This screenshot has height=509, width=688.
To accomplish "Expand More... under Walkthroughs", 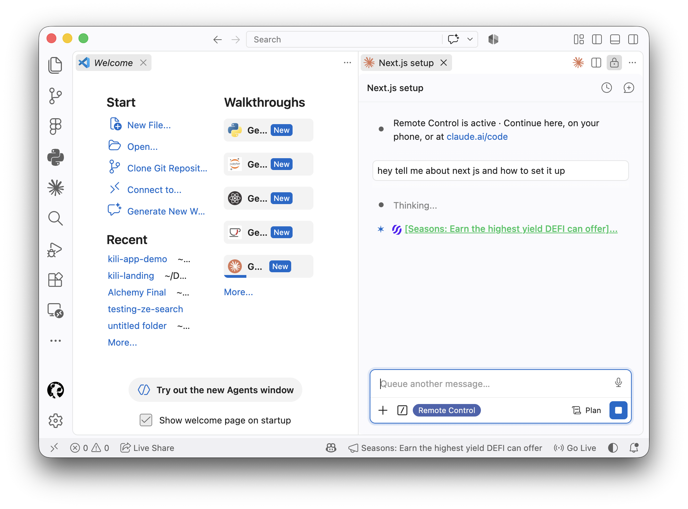I will tap(238, 292).
